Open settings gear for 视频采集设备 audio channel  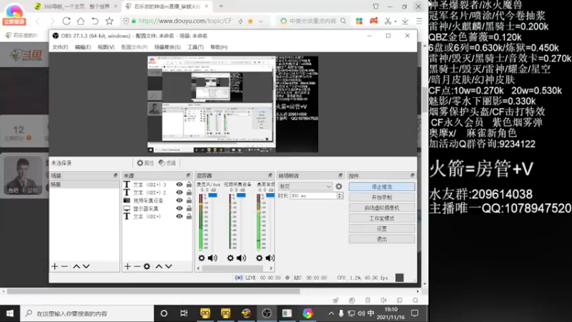coord(230,258)
